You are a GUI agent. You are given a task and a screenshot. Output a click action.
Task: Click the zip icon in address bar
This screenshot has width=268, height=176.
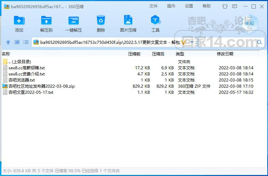tap(36, 42)
